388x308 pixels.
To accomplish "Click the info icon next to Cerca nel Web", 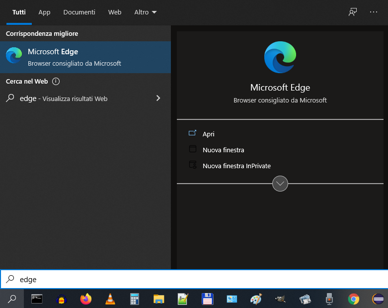I will [56, 81].
